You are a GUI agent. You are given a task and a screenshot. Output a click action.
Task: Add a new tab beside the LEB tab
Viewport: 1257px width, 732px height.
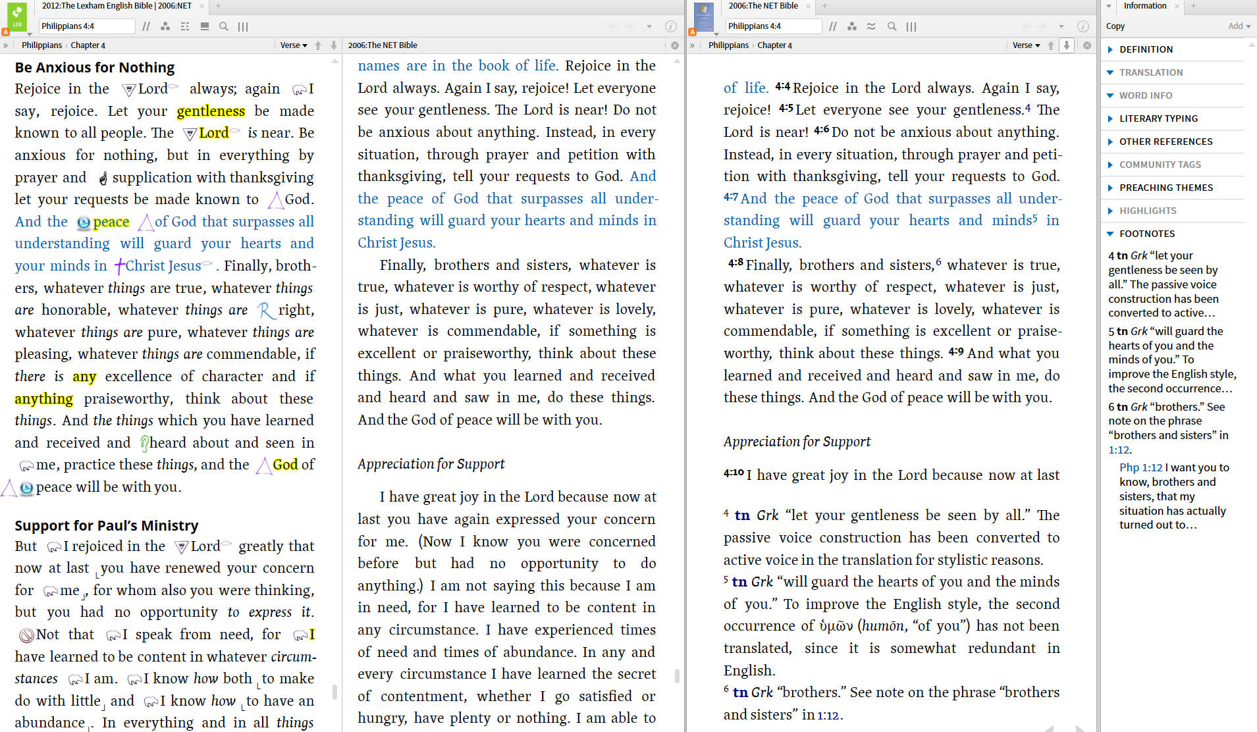218,6
